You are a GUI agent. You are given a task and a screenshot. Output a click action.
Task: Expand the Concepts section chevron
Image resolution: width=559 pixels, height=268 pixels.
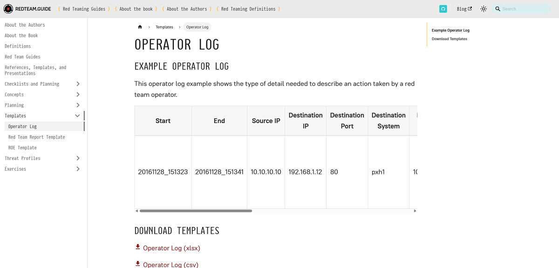coord(78,95)
